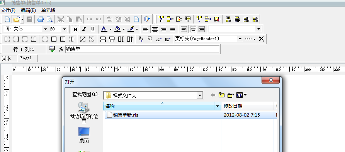Click the paste clipboard icon

pos(78,19)
